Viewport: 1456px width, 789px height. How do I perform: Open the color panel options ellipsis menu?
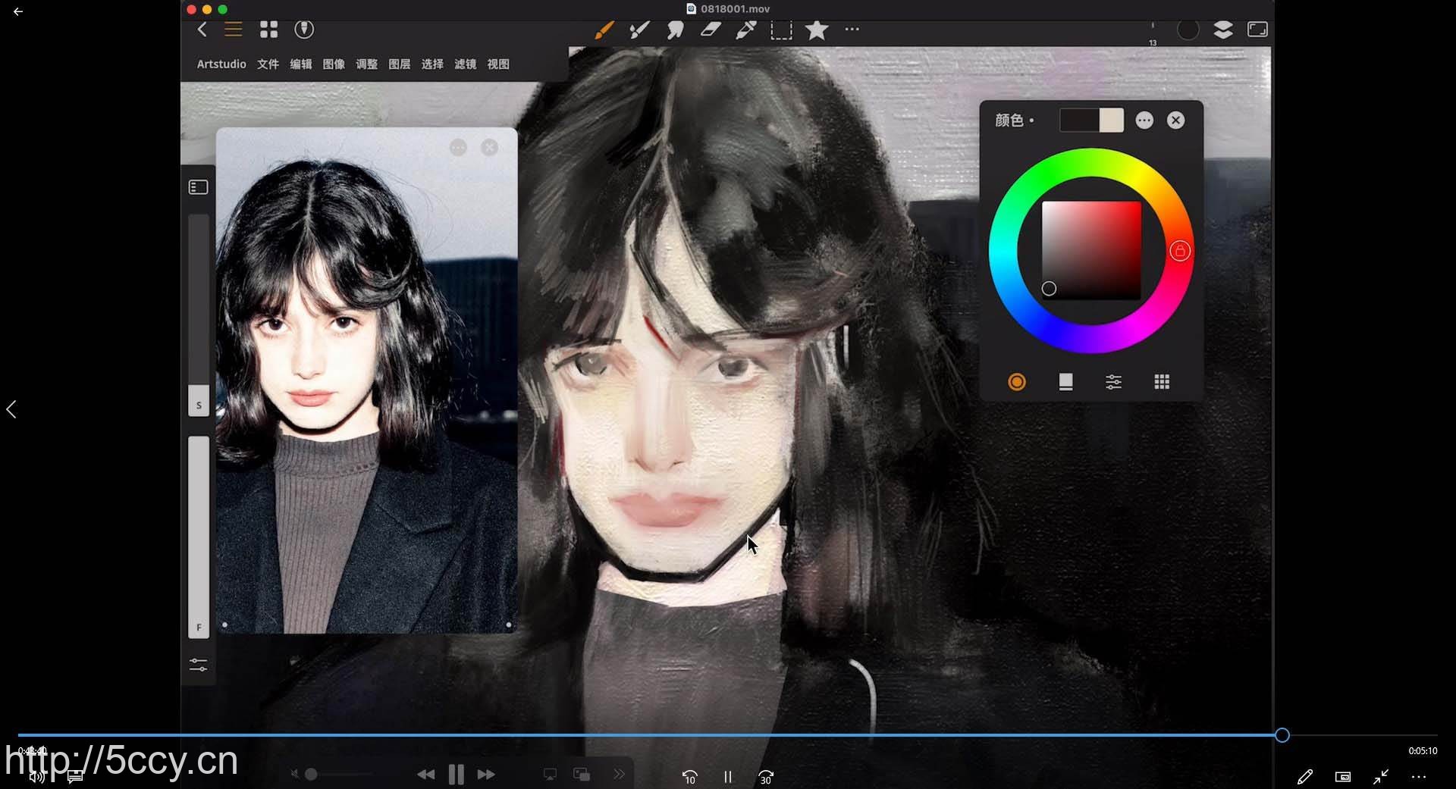pos(1144,121)
